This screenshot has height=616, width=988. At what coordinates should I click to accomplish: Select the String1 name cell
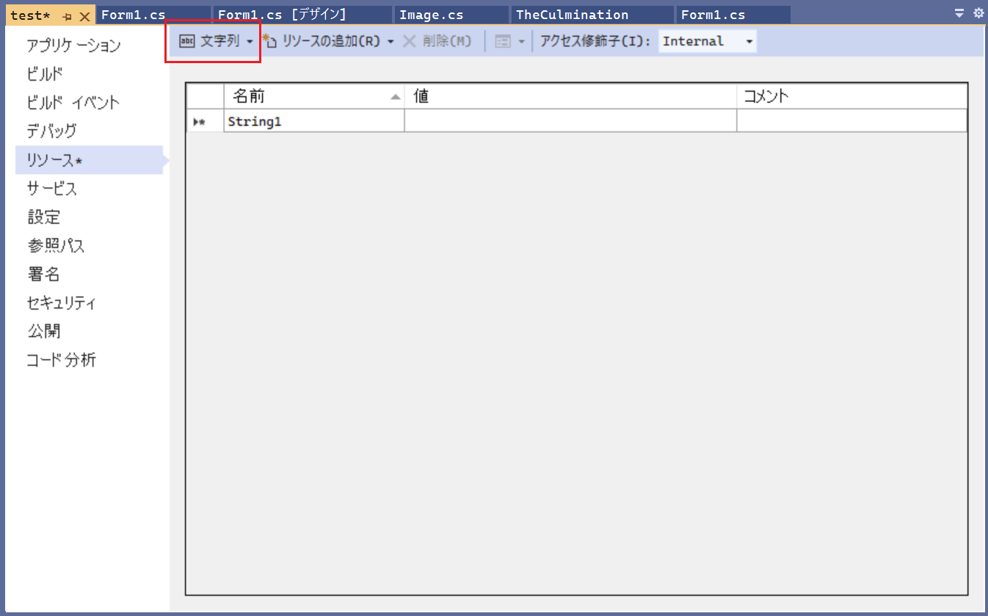point(314,121)
